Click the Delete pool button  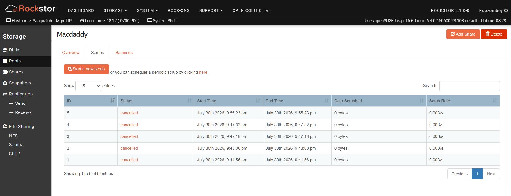494,34
